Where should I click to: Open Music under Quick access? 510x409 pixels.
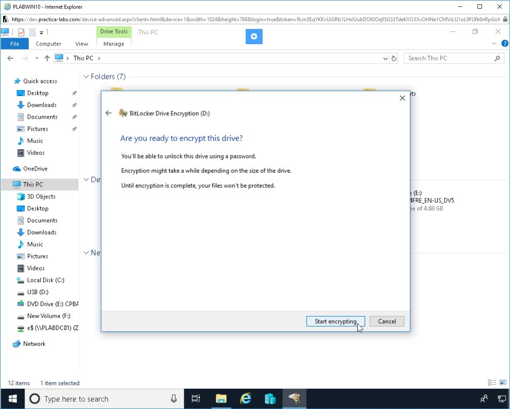click(35, 141)
